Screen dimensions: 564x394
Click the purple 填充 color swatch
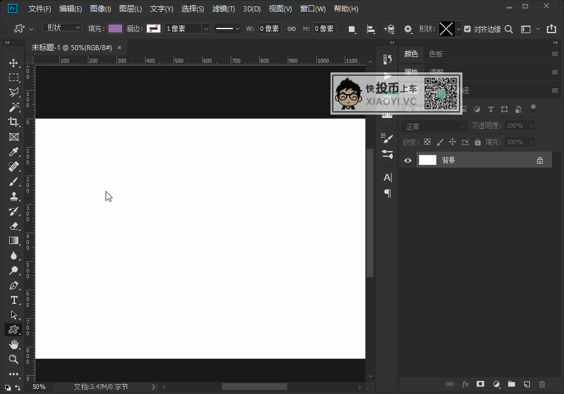click(x=115, y=29)
